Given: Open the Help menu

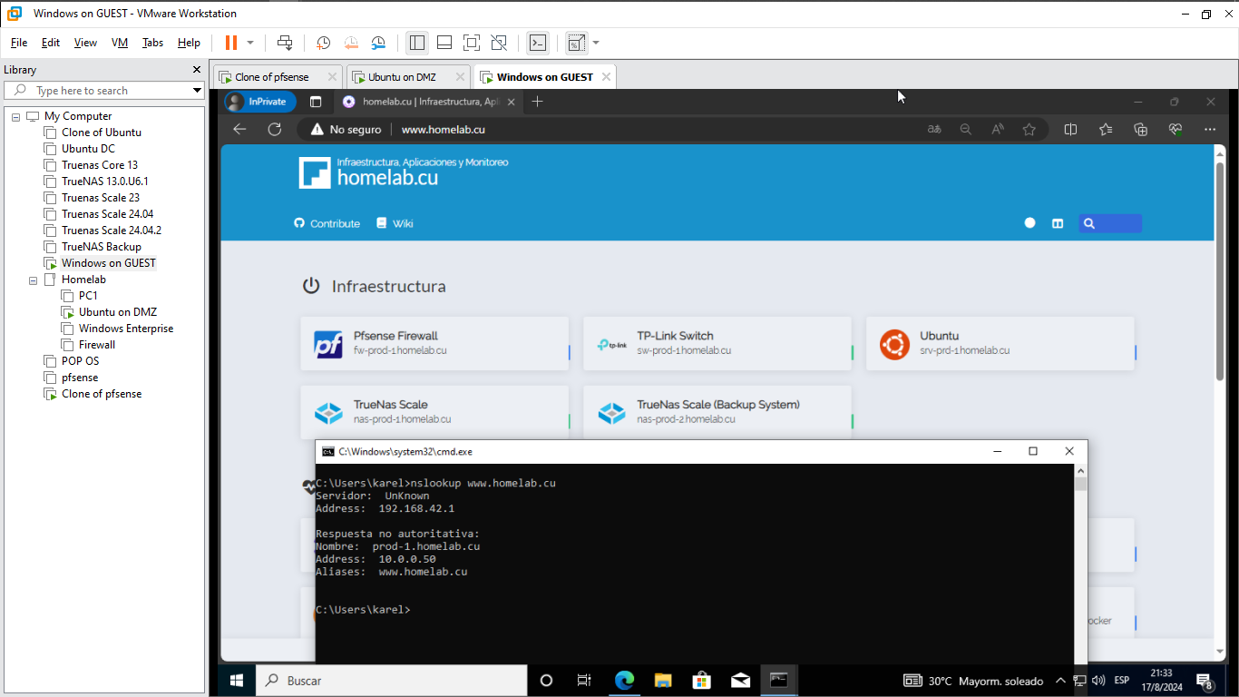Looking at the screenshot, I should [189, 43].
